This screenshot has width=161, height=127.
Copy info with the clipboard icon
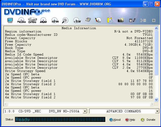tap(110, 20)
